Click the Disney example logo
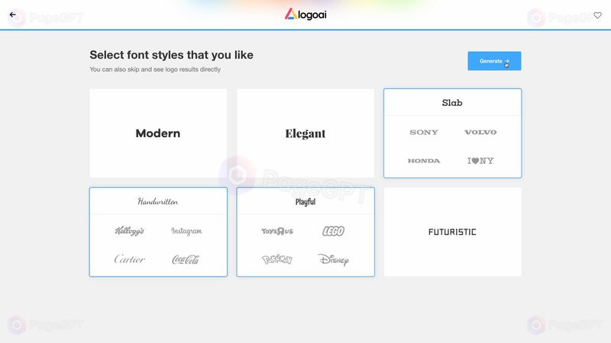This screenshot has width=611, height=343. [x=334, y=259]
